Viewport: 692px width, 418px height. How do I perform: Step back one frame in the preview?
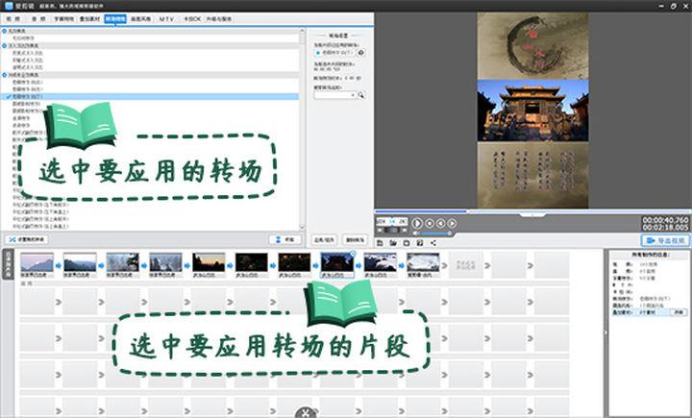pyautogui.click(x=440, y=223)
